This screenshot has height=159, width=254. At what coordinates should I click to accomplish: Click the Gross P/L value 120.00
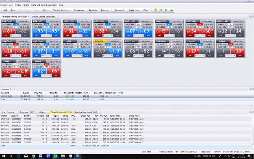[88, 119]
